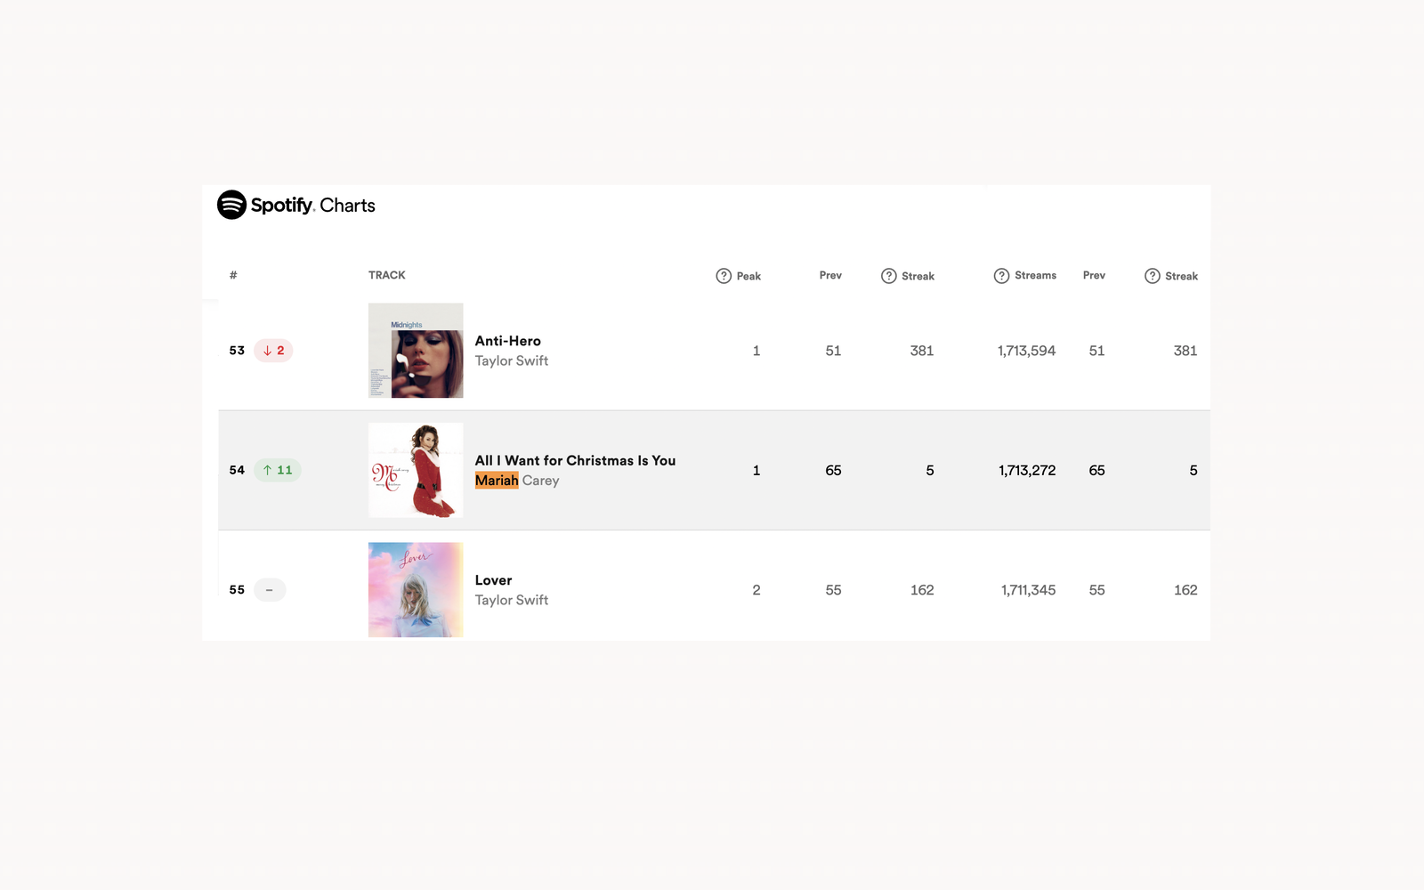Toggle the highlighted Mariah text
The image size is (1424, 890).
497,480
